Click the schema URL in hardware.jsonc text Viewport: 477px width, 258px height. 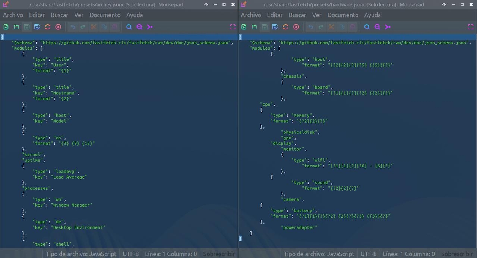click(x=373, y=43)
